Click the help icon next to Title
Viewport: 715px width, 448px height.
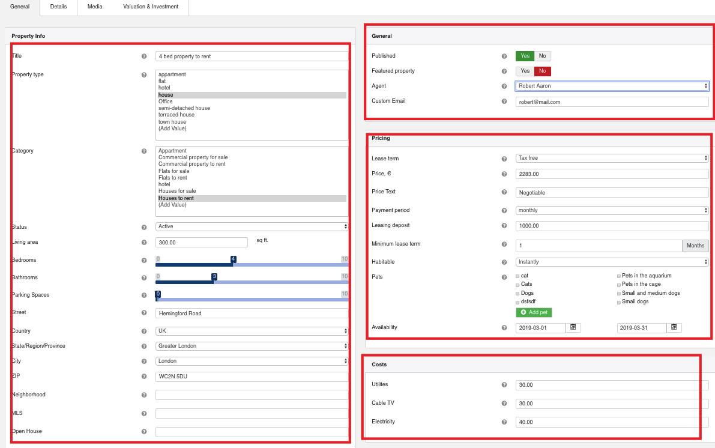(x=144, y=56)
